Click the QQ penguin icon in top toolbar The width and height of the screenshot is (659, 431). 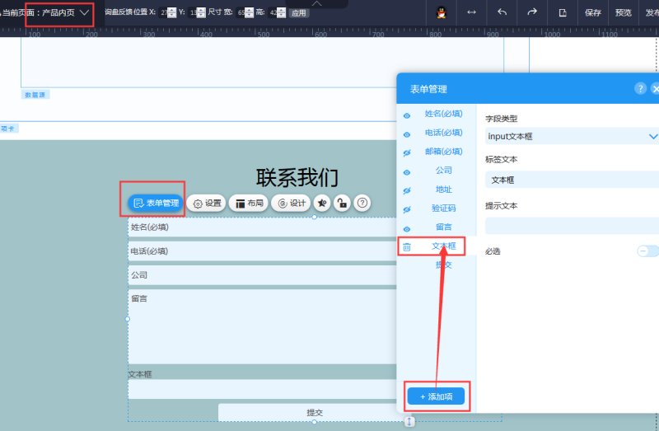click(441, 12)
